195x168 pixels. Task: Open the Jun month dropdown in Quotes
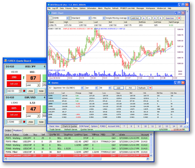(x=96, y=88)
